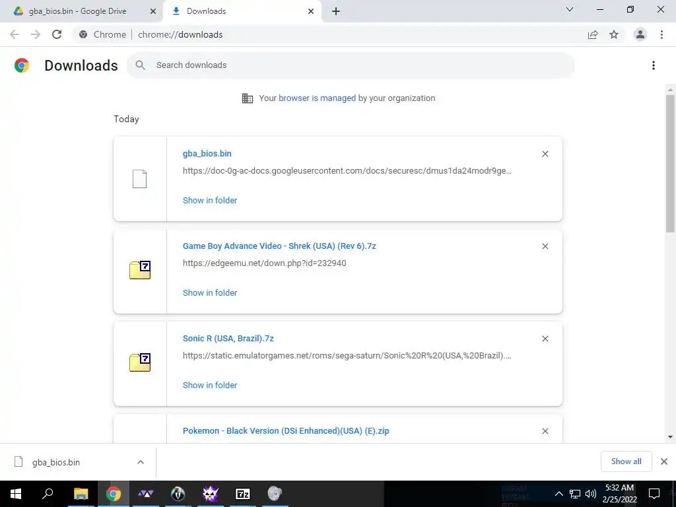Screen dimensions: 676x507
Task: Click the vertical scrollbar thumb
Action: point(670,164)
